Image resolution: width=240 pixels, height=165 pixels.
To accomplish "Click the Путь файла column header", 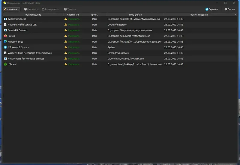I will point(135,15).
